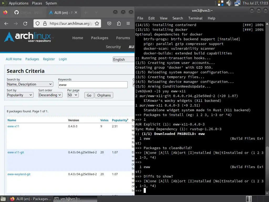The width and height of the screenshot is (269, 202).
Task: Open terminal Edit menu
Action: point(151,18)
